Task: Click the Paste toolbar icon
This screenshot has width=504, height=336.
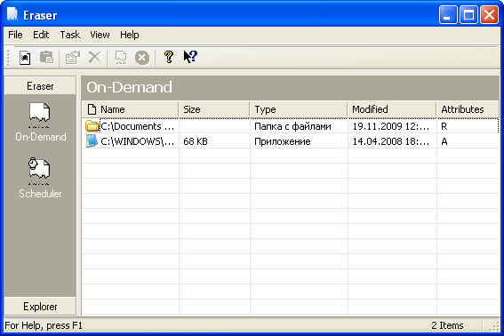Action: (46, 58)
